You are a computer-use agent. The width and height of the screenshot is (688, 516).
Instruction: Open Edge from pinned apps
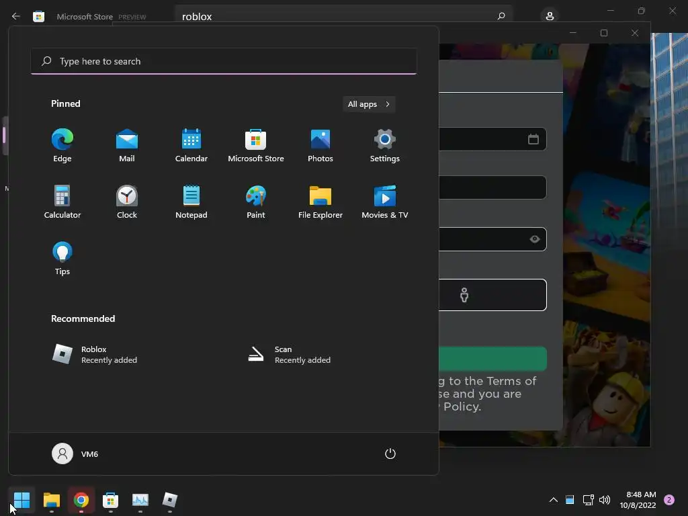click(62, 146)
